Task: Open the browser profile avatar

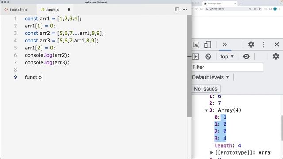Action: click(x=275, y=9)
